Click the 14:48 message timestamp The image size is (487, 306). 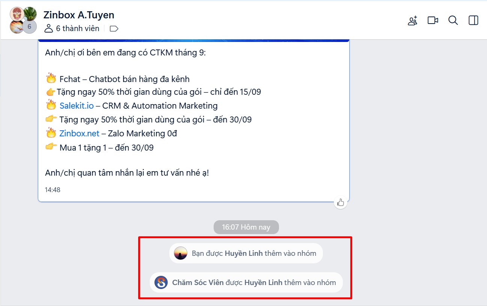(53, 190)
